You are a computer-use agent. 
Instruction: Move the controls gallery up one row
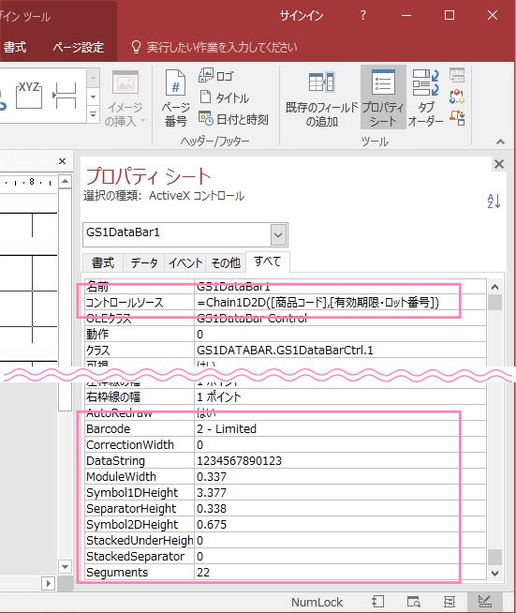[x=93, y=78]
